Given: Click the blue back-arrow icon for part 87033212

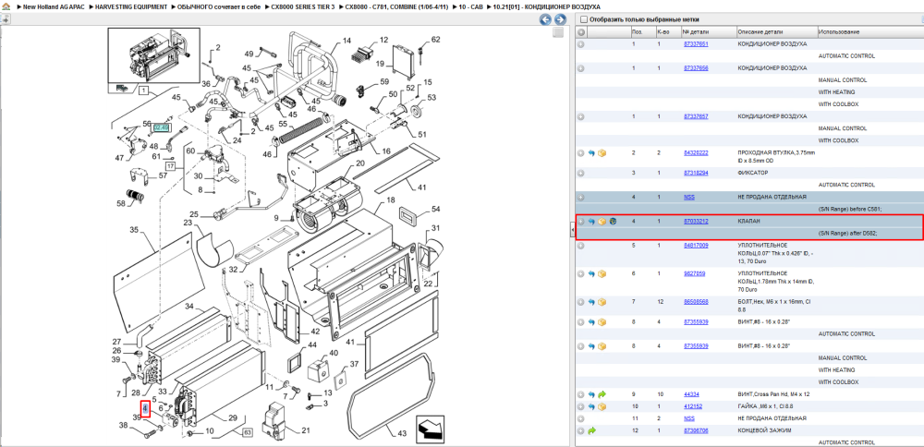Looking at the screenshot, I should click(591, 222).
